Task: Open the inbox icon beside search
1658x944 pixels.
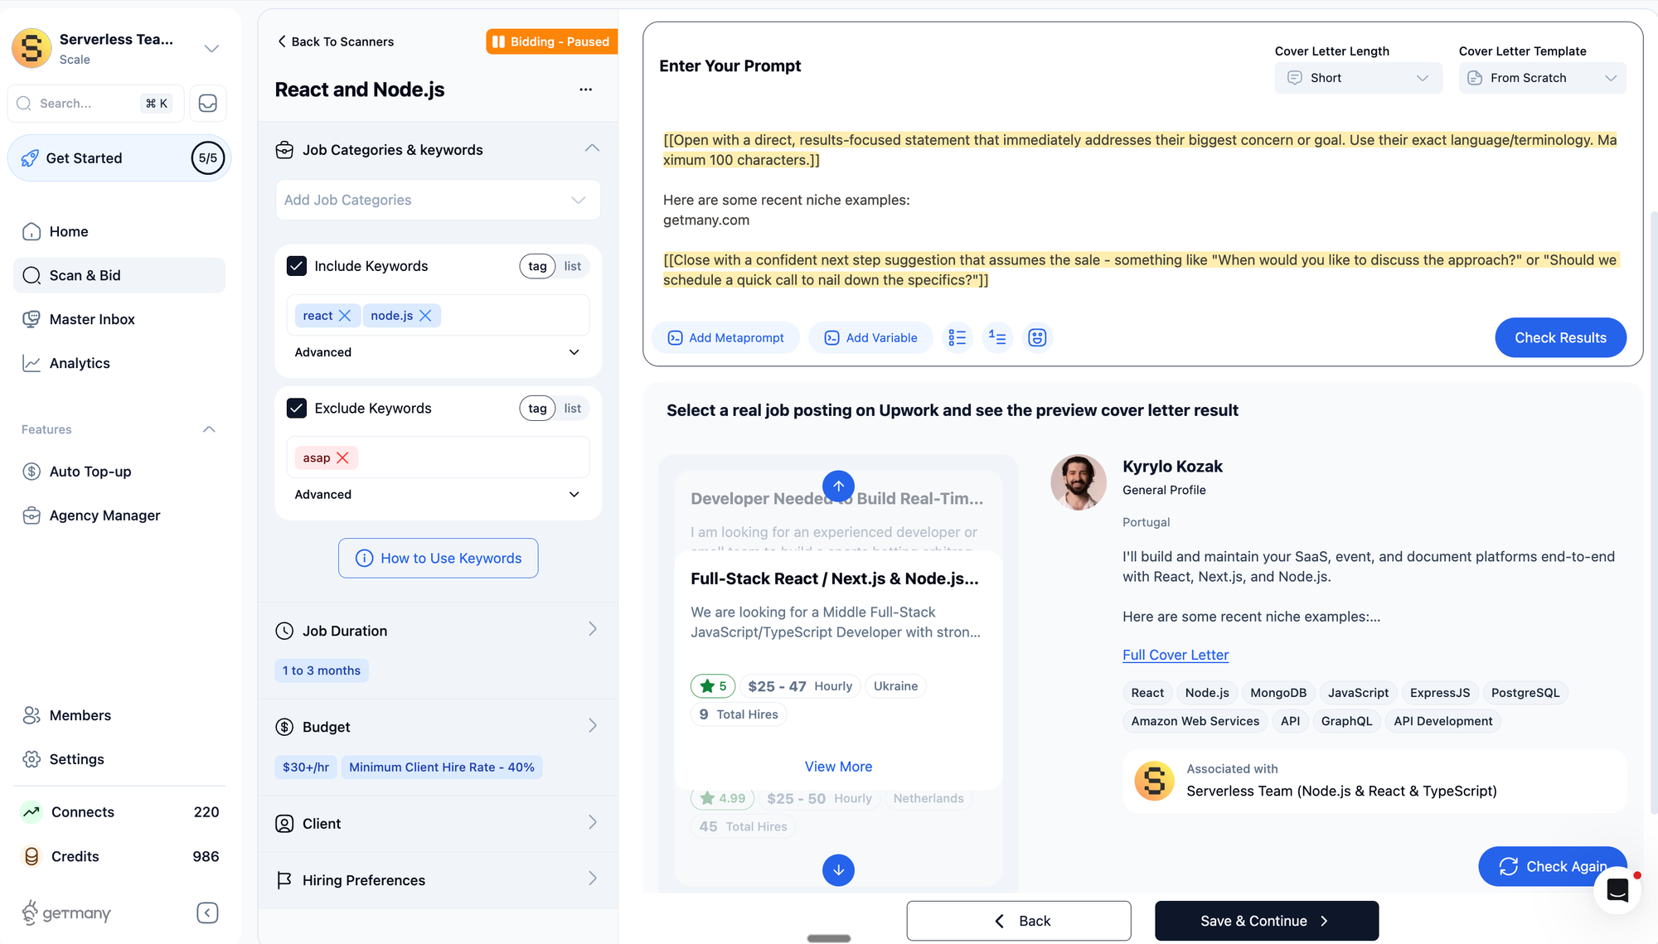Action: pyautogui.click(x=208, y=104)
